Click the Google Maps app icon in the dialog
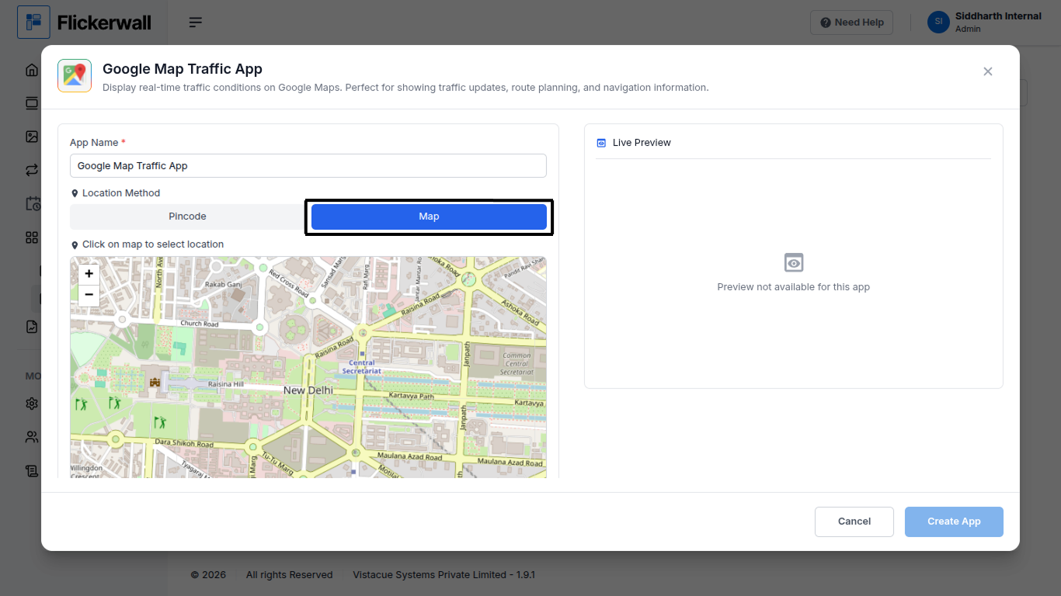The image size is (1061, 596). pos(75,76)
